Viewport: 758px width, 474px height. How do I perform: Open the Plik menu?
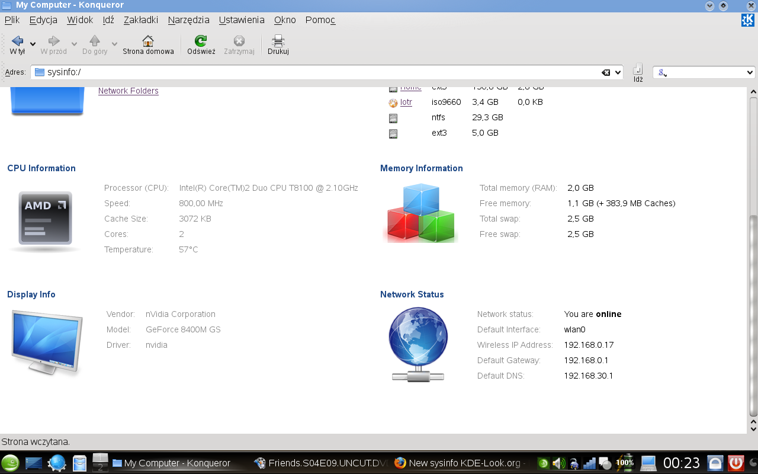(12, 20)
